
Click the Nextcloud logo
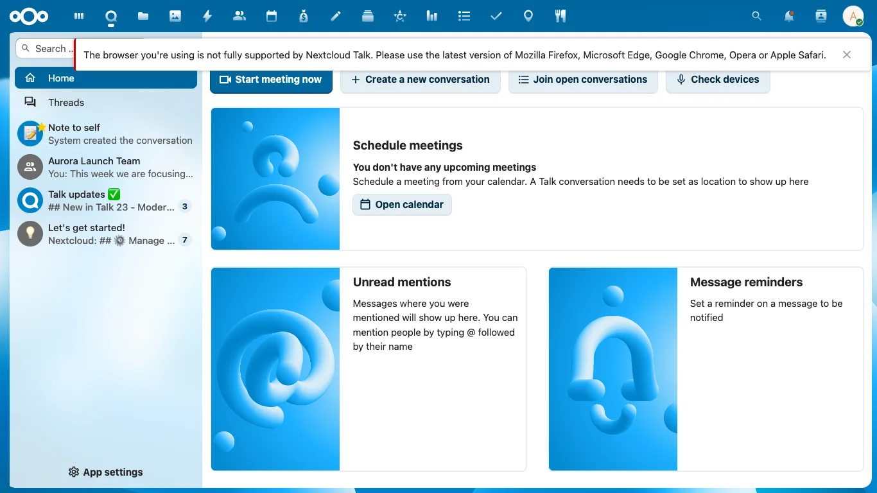pyautogui.click(x=29, y=16)
